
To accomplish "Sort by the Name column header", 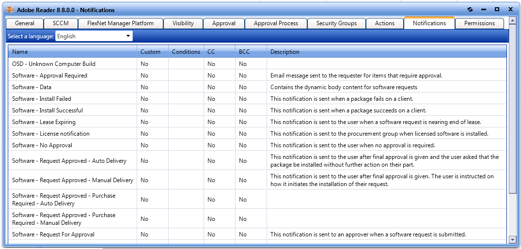I will coord(72,52).
